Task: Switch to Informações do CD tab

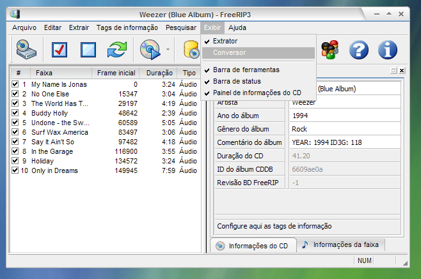Action: [x=253, y=246]
